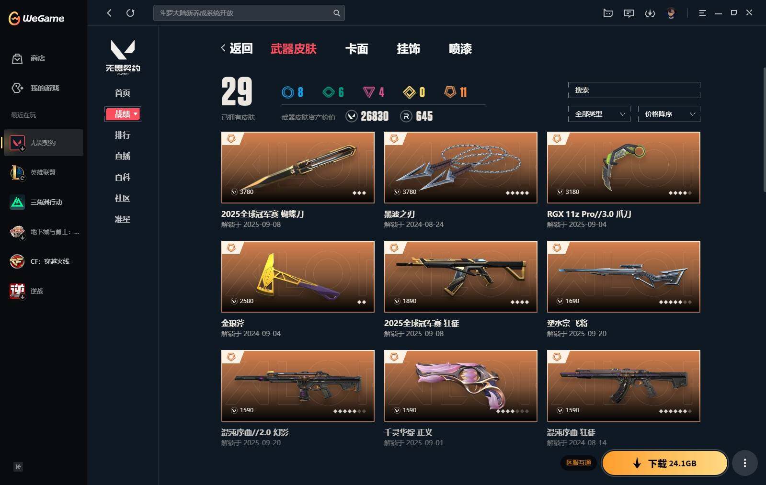Click the skin 搜索 input field
Image resolution: width=766 pixels, height=485 pixels.
click(x=634, y=90)
